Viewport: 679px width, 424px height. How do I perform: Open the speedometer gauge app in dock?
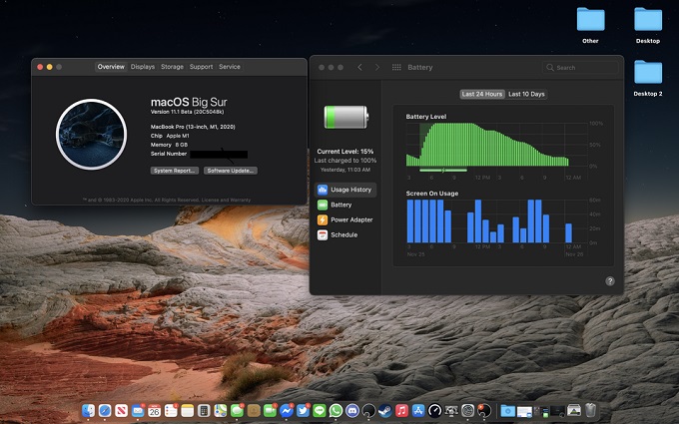click(434, 410)
